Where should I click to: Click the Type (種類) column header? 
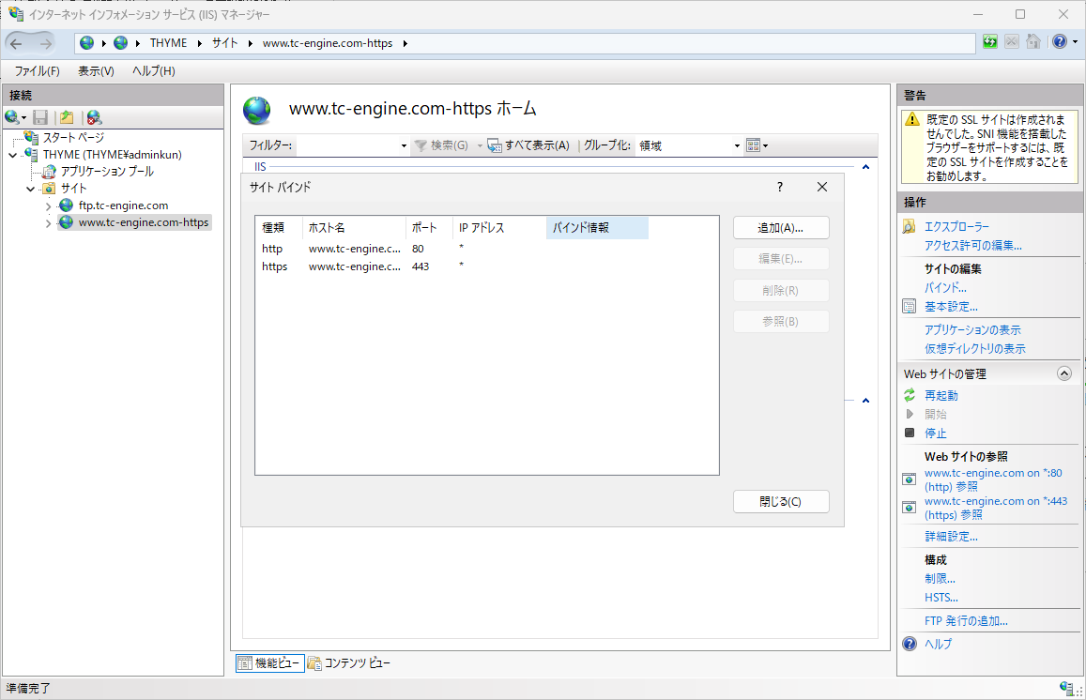click(x=279, y=228)
